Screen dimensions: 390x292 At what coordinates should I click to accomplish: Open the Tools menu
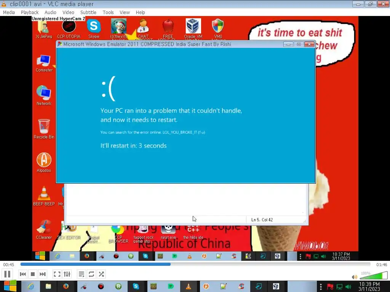108,13
